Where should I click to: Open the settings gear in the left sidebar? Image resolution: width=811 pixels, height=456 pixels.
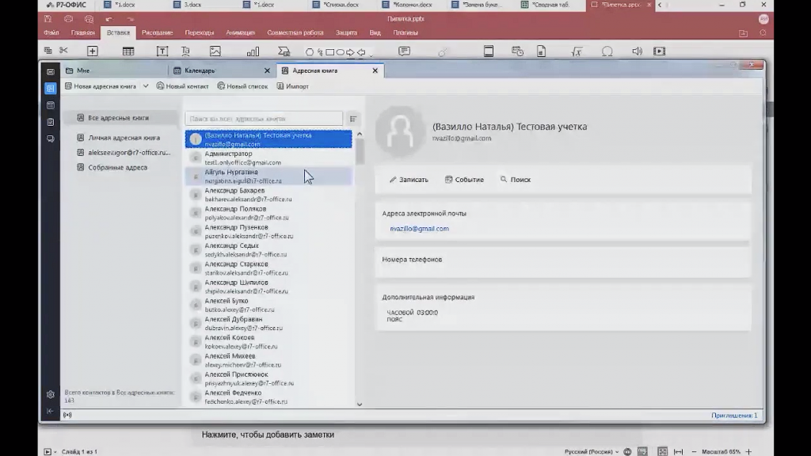click(x=50, y=394)
